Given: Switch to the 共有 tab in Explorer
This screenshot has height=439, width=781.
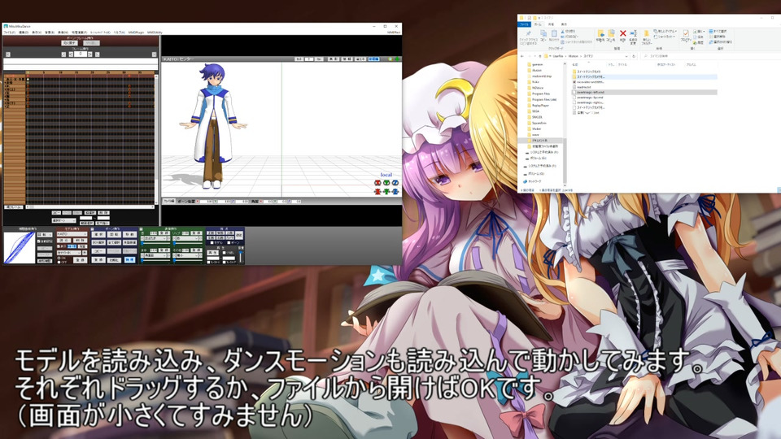Looking at the screenshot, I should pos(551,24).
